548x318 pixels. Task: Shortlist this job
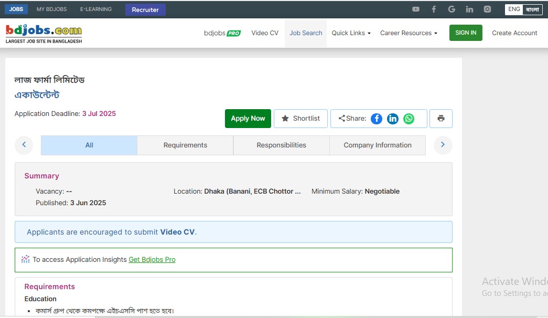tap(300, 119)
